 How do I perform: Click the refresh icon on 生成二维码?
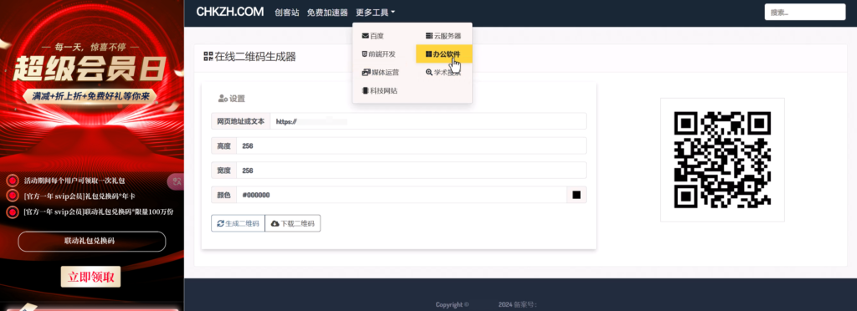[220, 223]
